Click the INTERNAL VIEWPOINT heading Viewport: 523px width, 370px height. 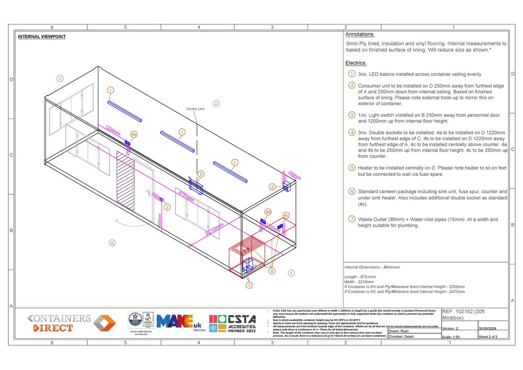tap(42, 37)
